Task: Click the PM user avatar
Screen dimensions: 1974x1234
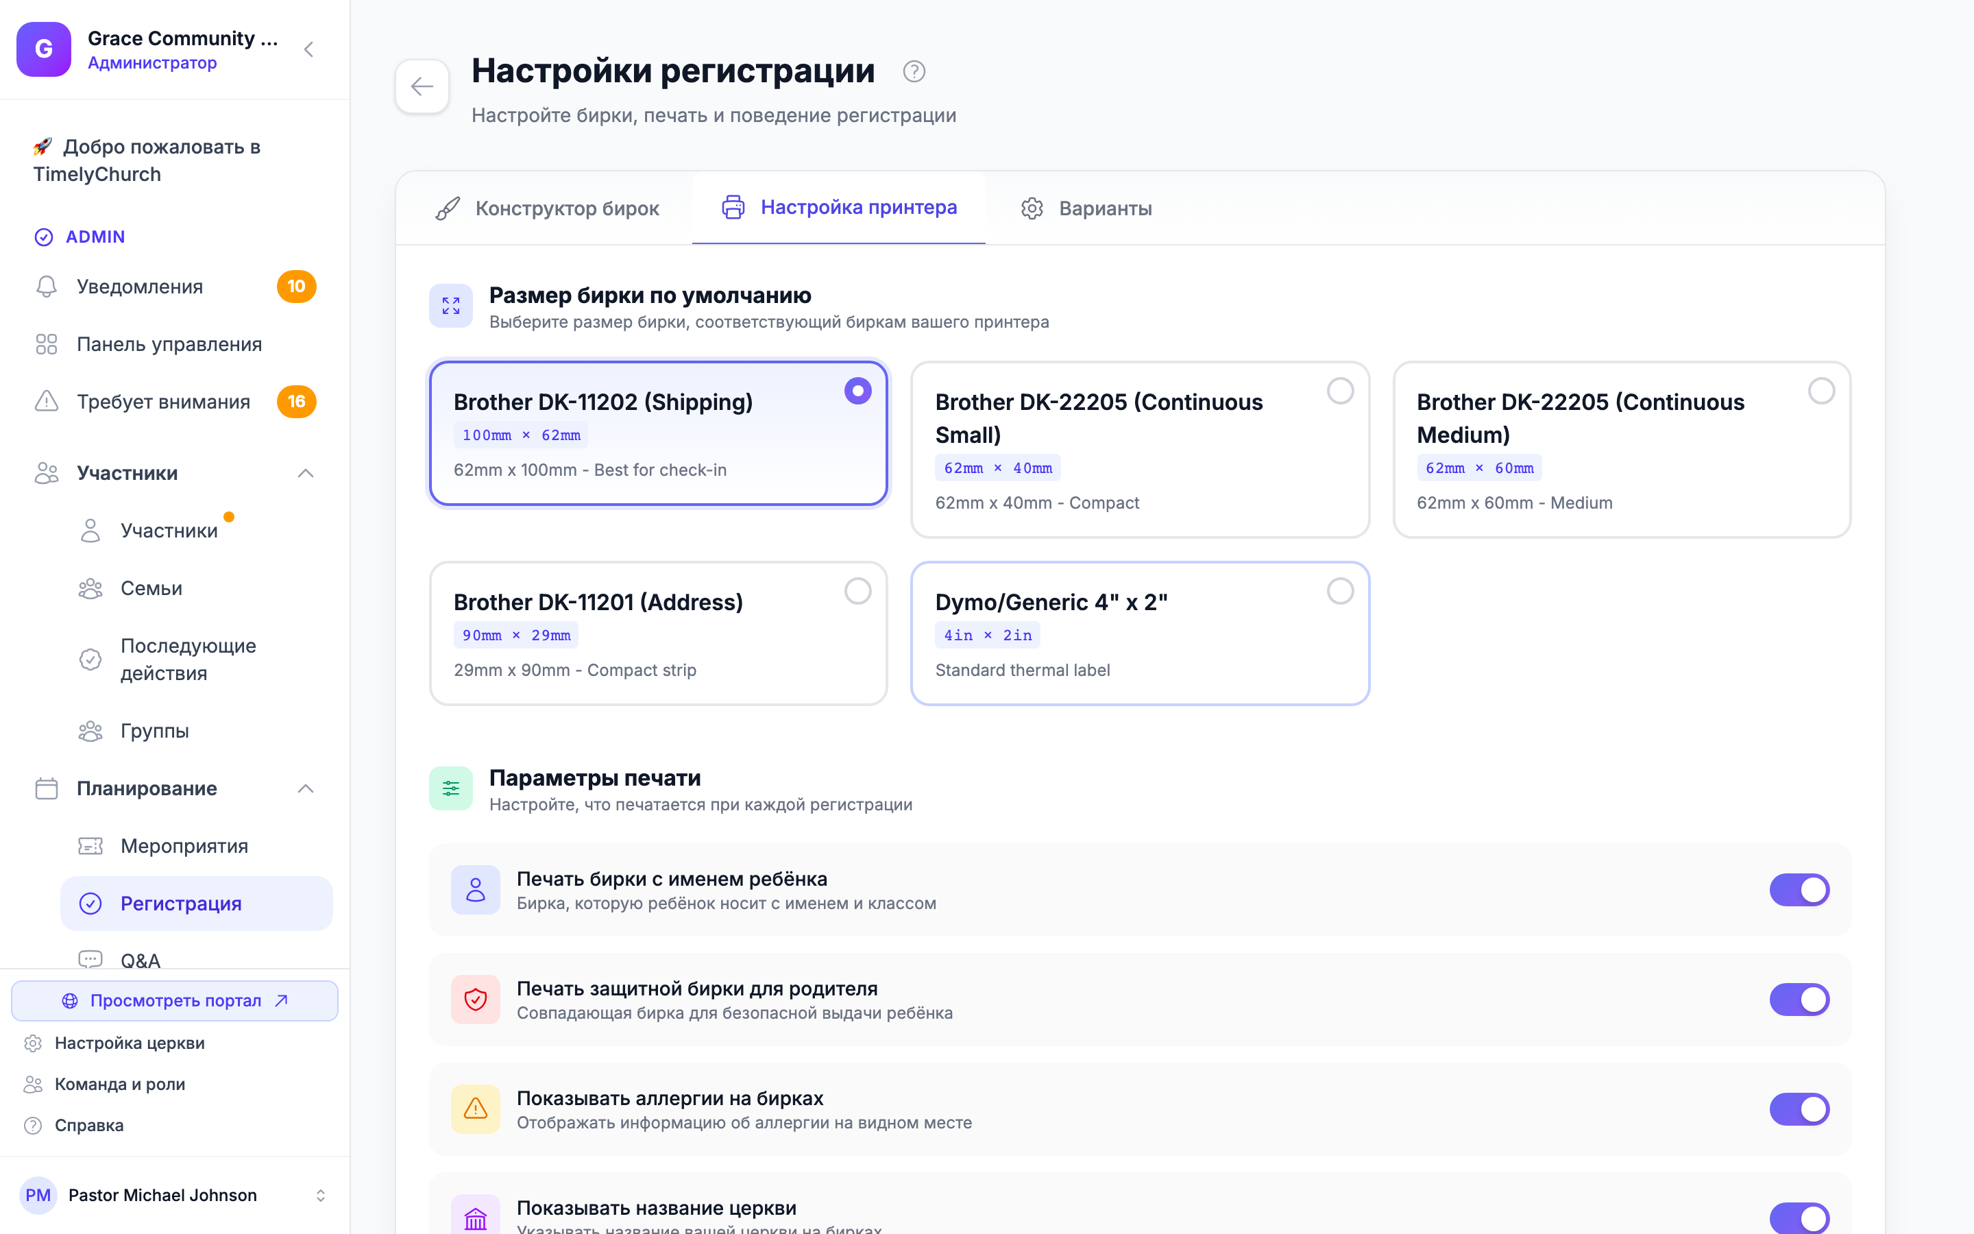Action: 38,1195
